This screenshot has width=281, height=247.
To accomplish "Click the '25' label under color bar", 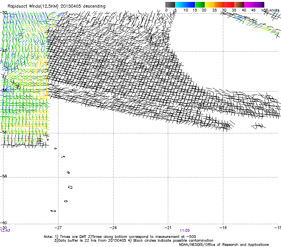I will 215,10.
